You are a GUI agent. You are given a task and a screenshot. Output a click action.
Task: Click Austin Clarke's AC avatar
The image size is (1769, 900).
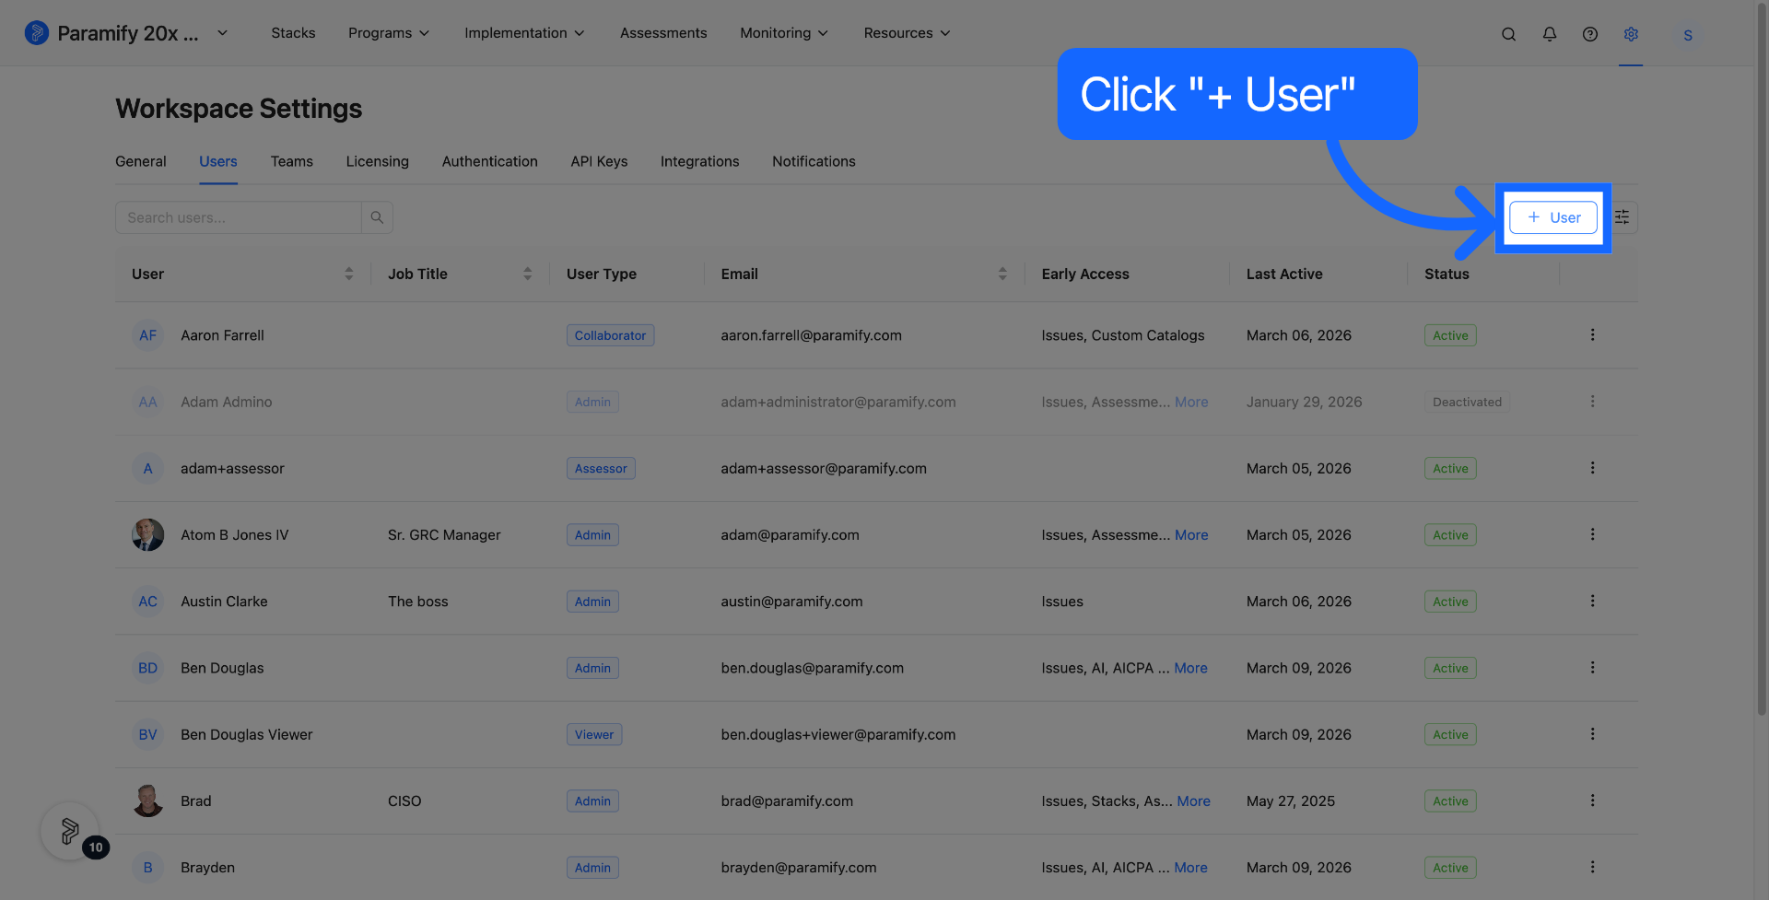tap(147, 602)
